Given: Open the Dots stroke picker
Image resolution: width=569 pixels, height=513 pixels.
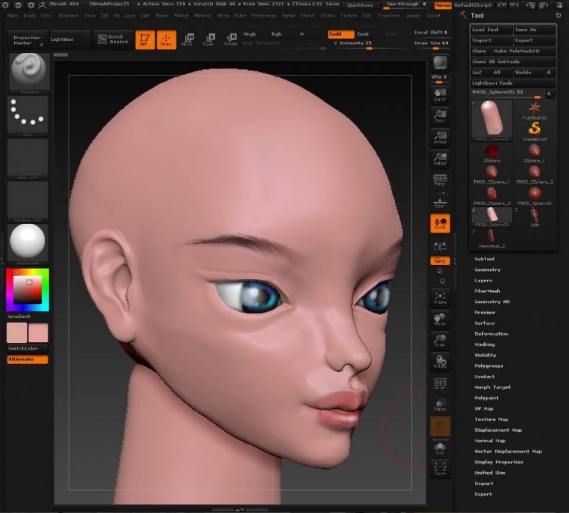Looking at the screenshot, I should coord(28,116).
